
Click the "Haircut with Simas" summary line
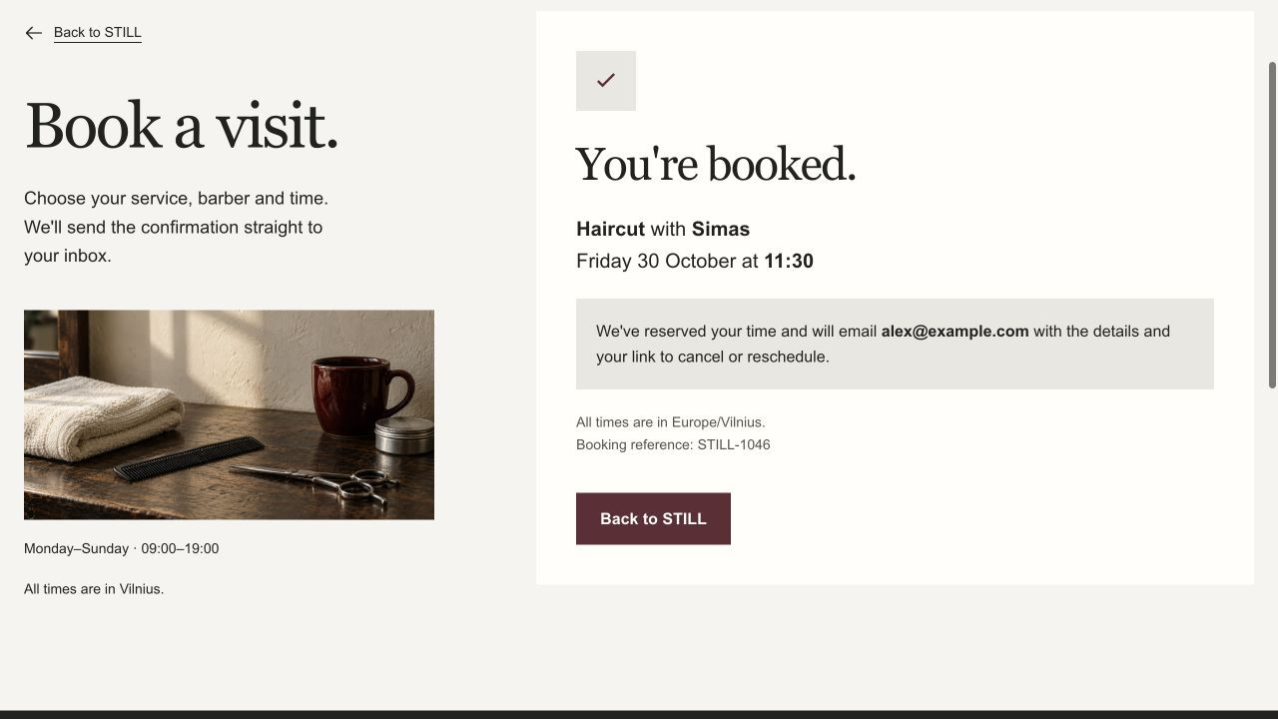663,229
